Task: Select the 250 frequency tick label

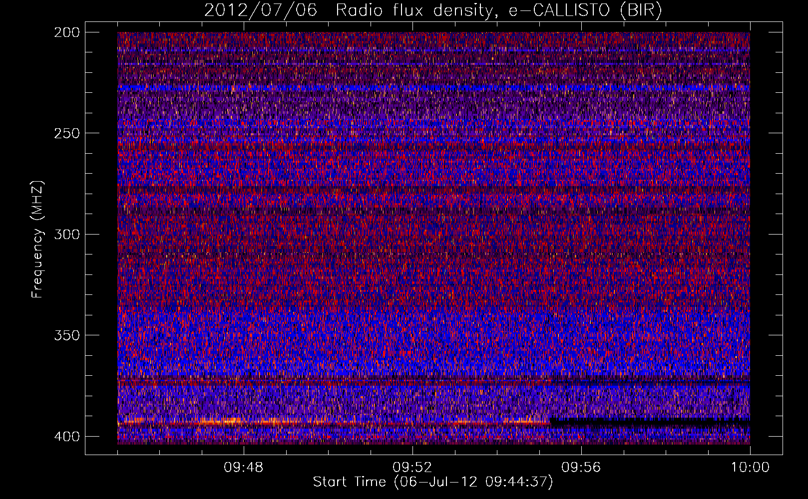Action: pyautogui.click(x=66, y=133)
